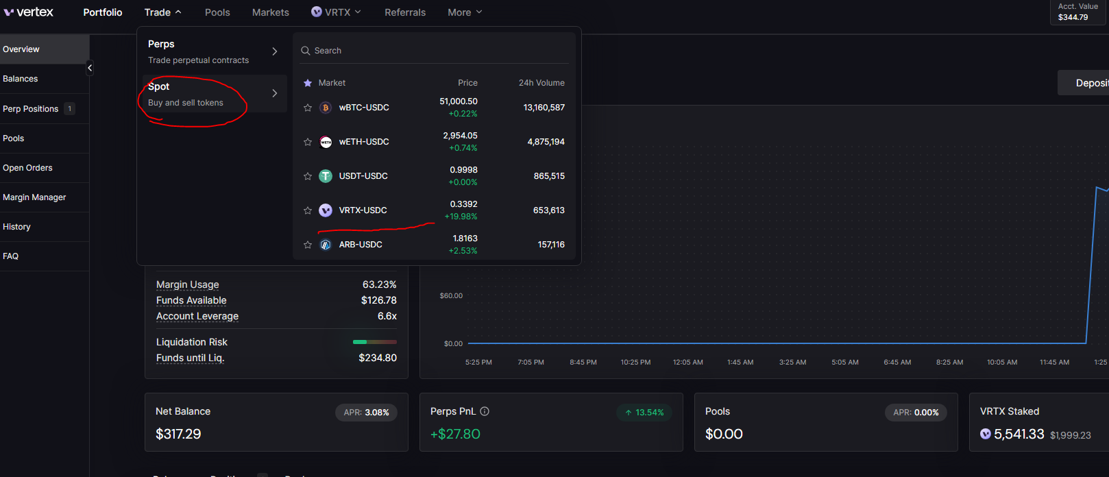Viewport: 1109px width, 477px height.
Task: Favorite the ARB-USDC market star
Action: (x=308, y=245)
